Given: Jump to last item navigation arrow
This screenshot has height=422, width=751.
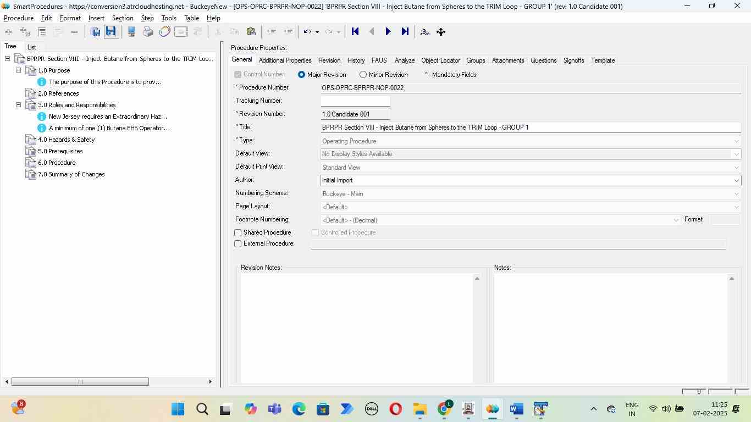Looking at the screenshot, I should pyautogui.click(x=405, y=32).
